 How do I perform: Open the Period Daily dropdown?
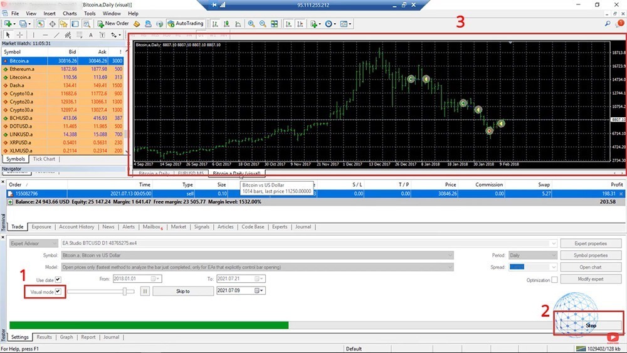point(532,255)
